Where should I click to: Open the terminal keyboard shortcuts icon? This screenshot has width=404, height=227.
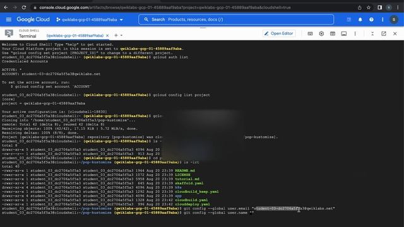point(310,33)
